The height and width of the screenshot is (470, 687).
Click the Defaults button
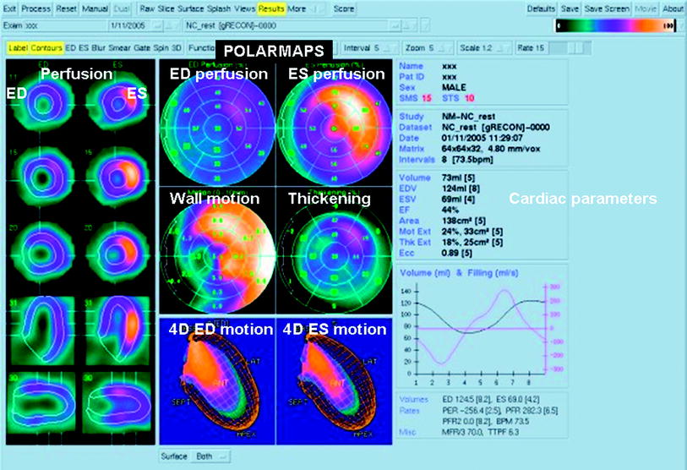click(541, 8)
